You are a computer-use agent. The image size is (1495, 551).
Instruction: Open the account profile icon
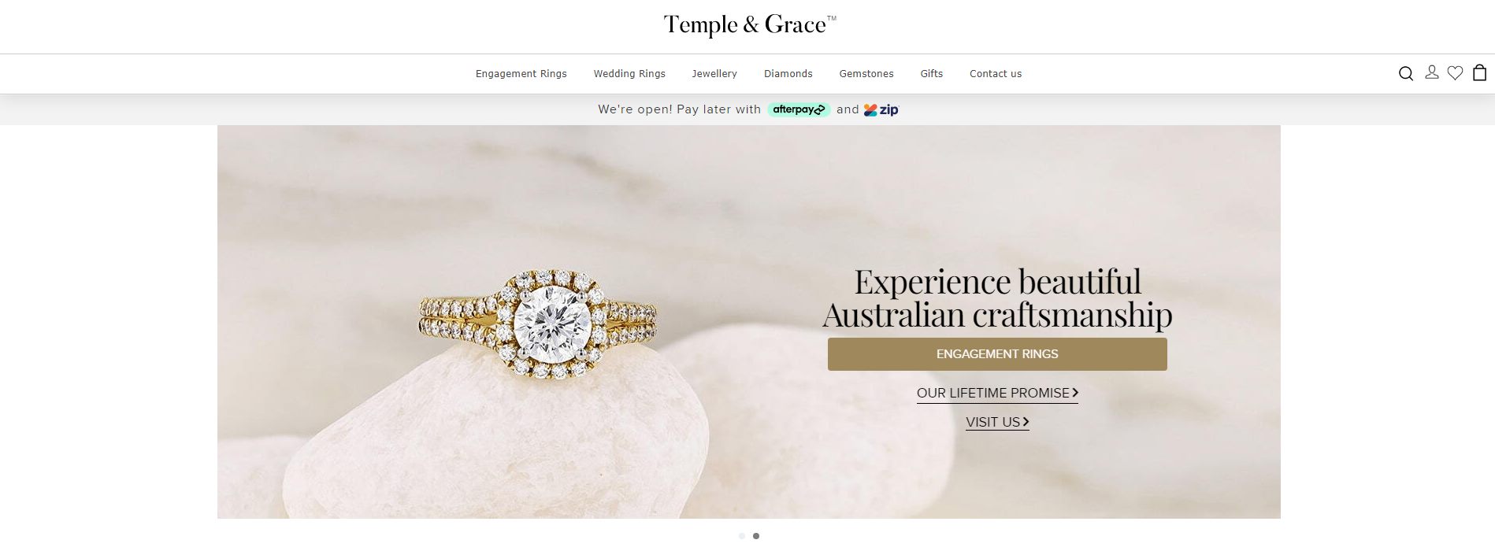pyautogui.click(x=1432, y=72)
